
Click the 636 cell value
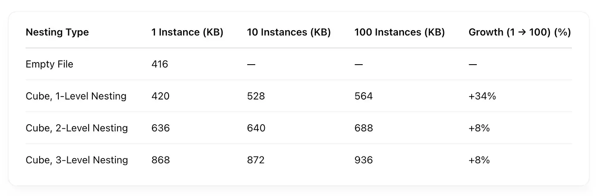point(160,128)
